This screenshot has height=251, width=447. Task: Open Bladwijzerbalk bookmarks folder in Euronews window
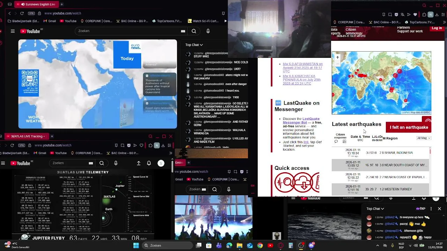pos(23,21)
